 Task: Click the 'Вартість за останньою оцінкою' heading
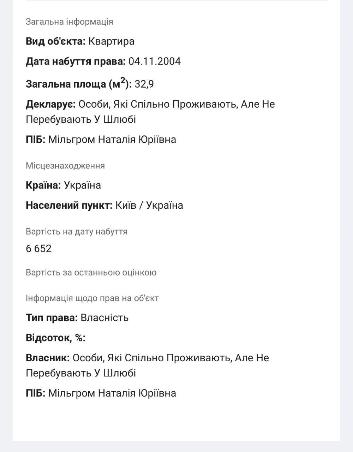point(91,273)
